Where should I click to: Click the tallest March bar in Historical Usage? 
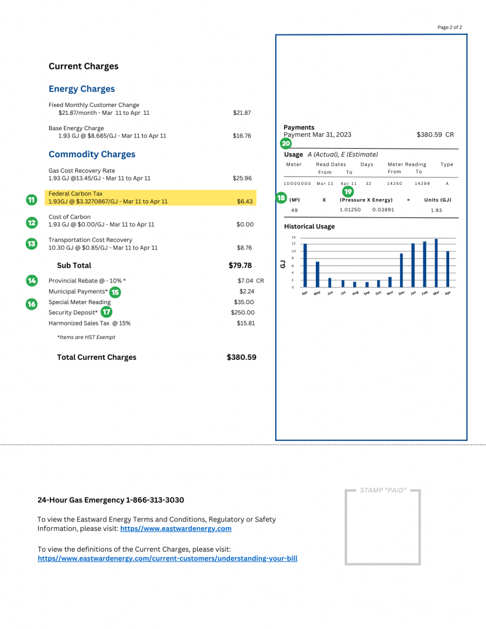pyautogui.click(x=436, y=263)
